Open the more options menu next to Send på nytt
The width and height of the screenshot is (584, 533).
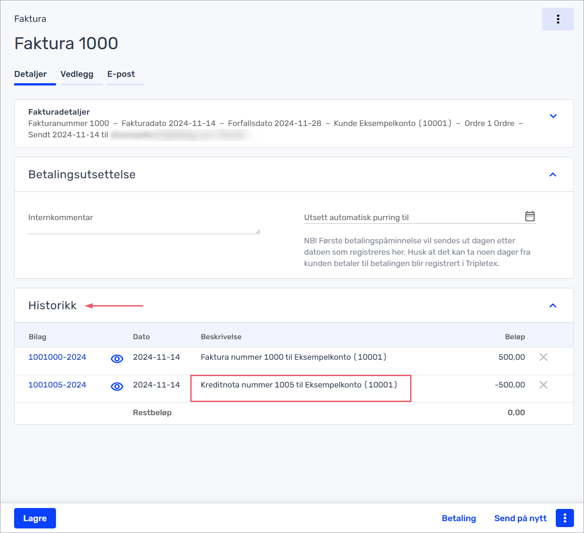(x=565, y=518)
